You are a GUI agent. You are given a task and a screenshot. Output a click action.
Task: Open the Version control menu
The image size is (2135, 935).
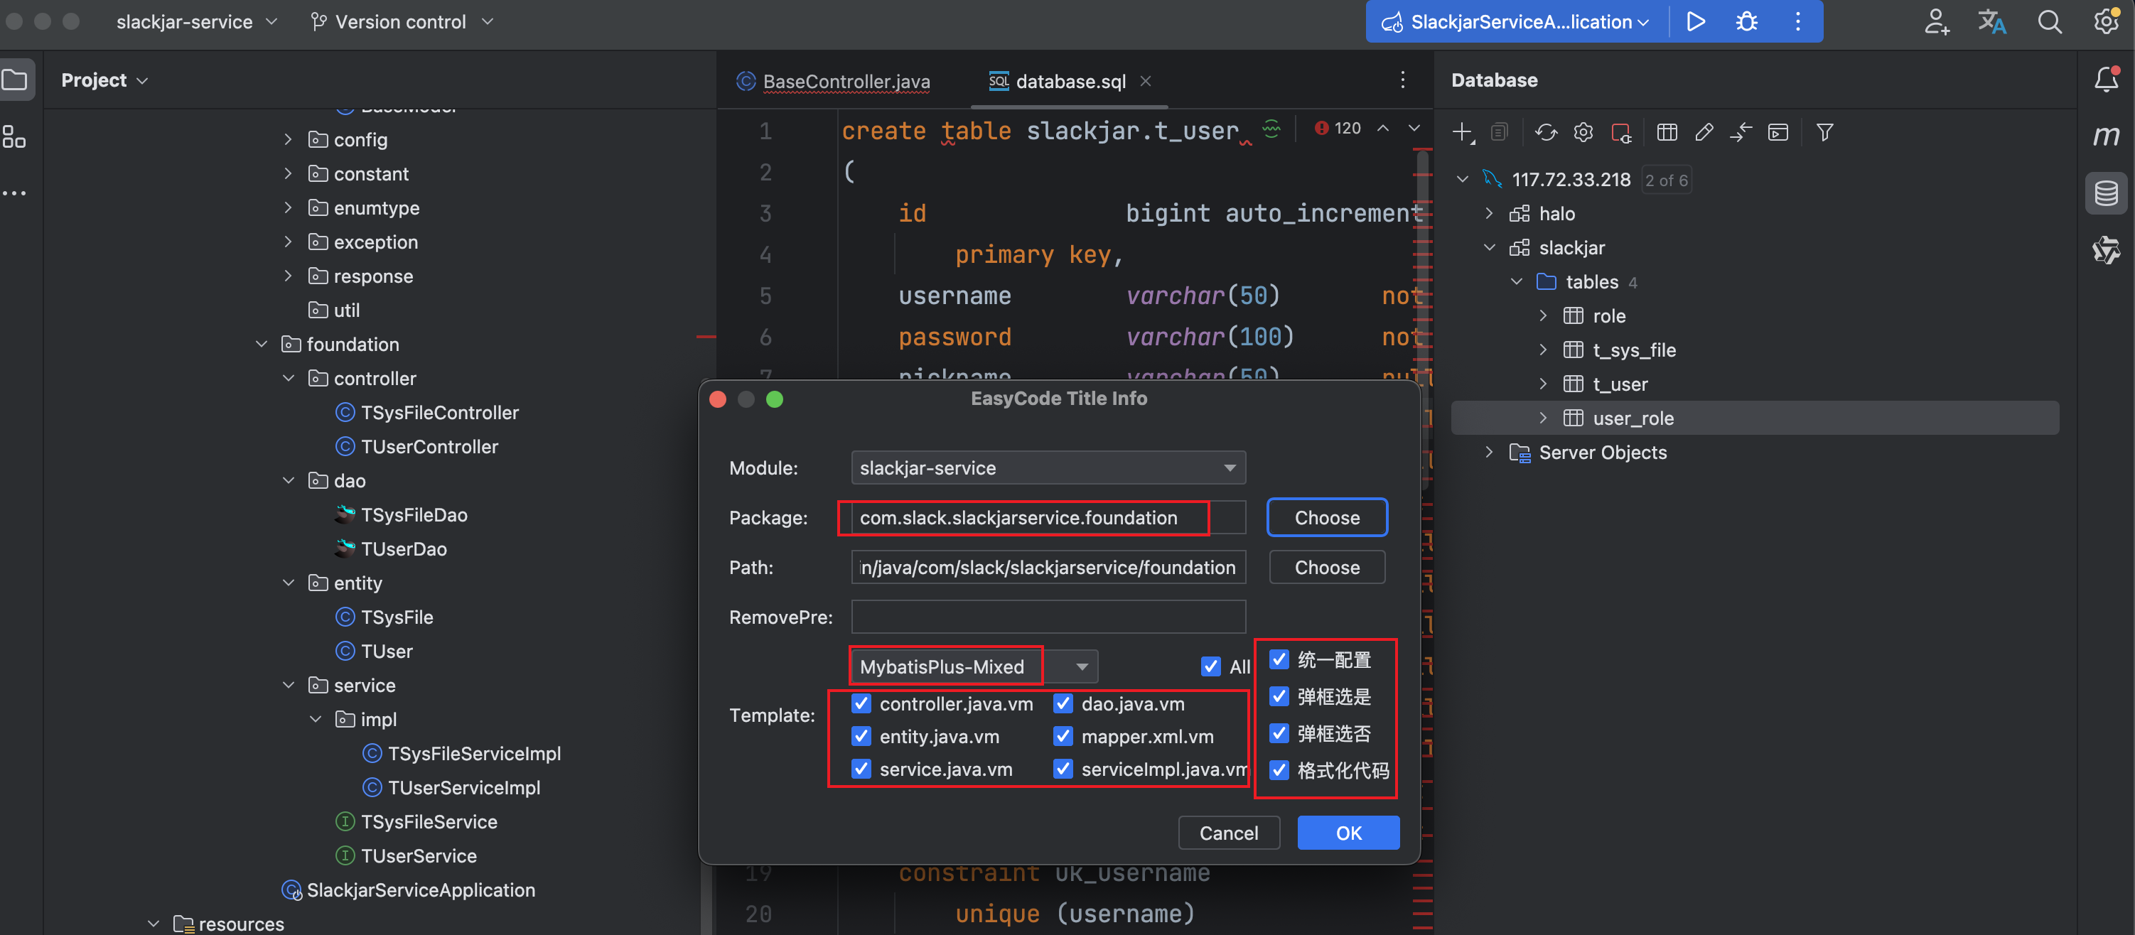pyautogui.click(x=401, y=21)
